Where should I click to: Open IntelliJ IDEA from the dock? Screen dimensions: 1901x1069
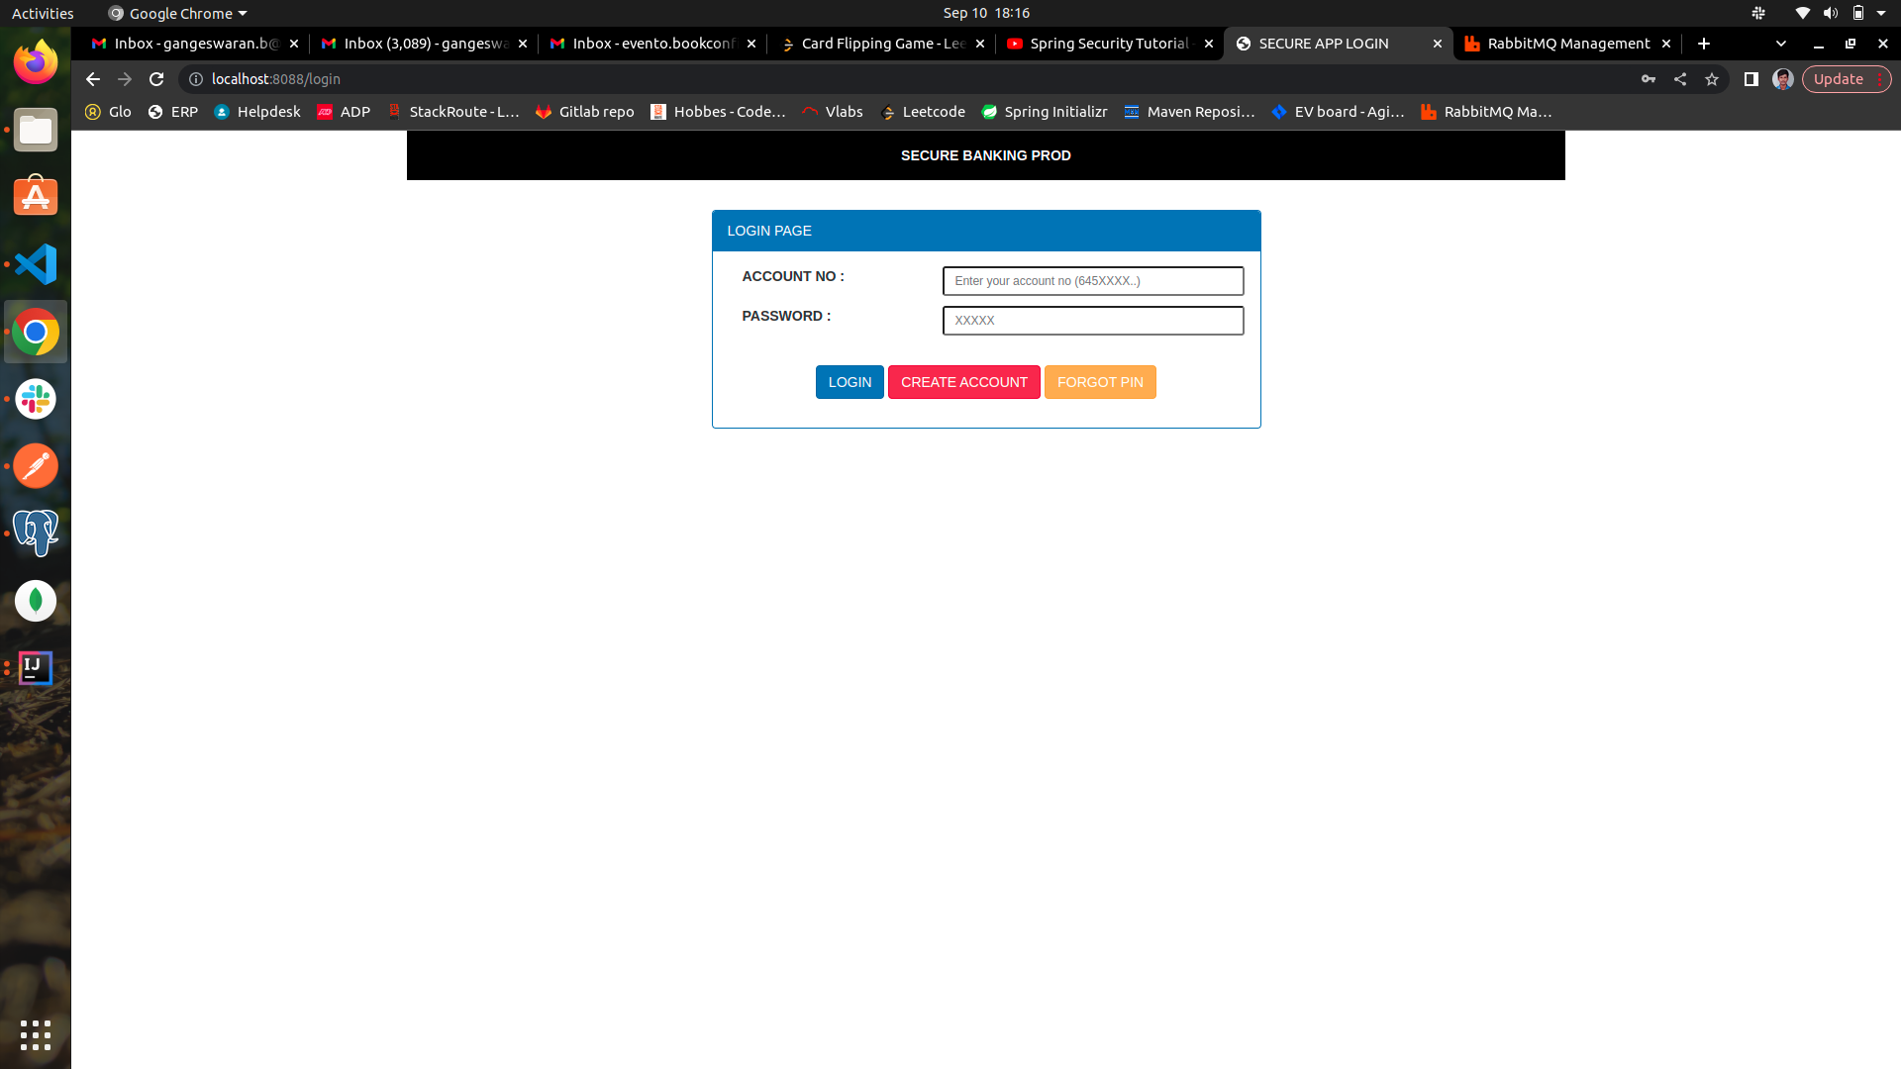(x=36, y=667)
